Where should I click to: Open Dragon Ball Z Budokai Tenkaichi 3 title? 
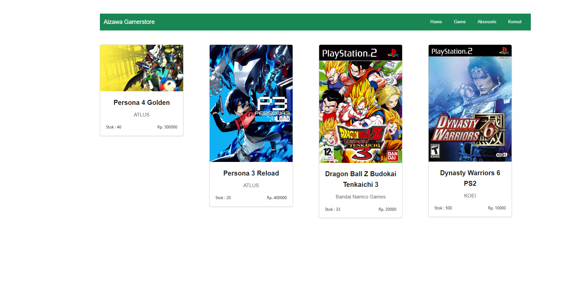(x=361, y=179)
